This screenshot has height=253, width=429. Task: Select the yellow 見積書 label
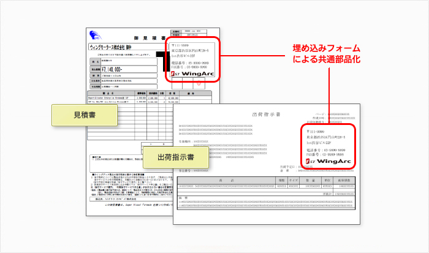tap(72, 115)
